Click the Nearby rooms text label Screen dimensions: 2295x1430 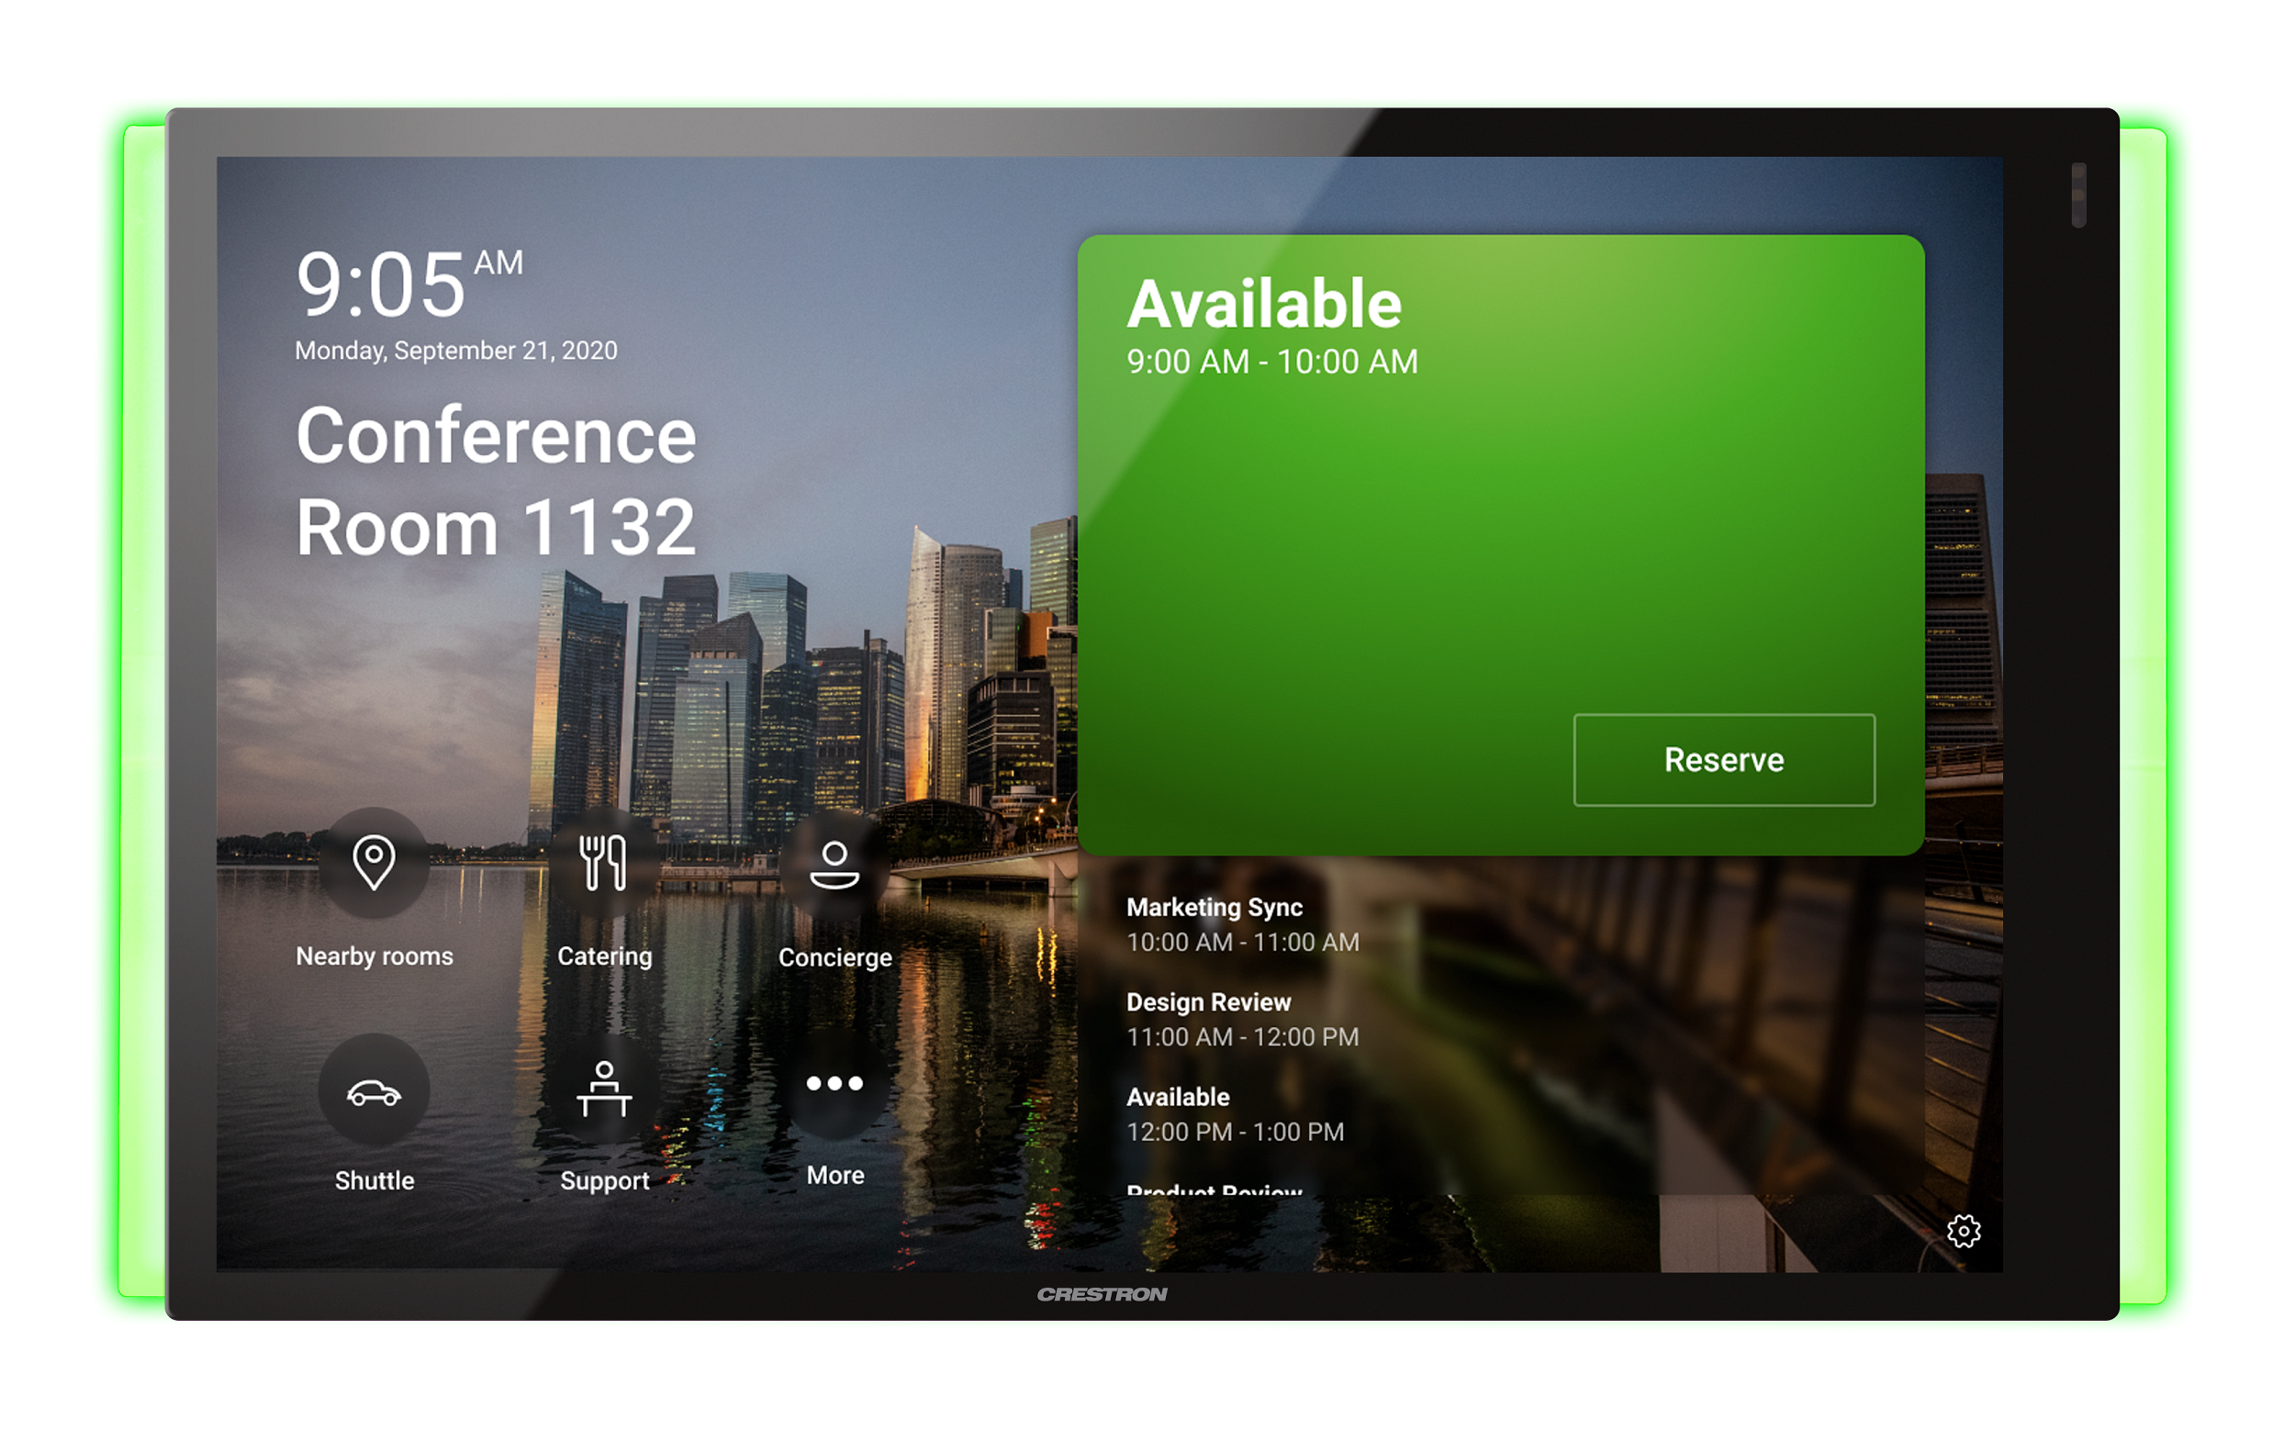(x=374, y=956)
